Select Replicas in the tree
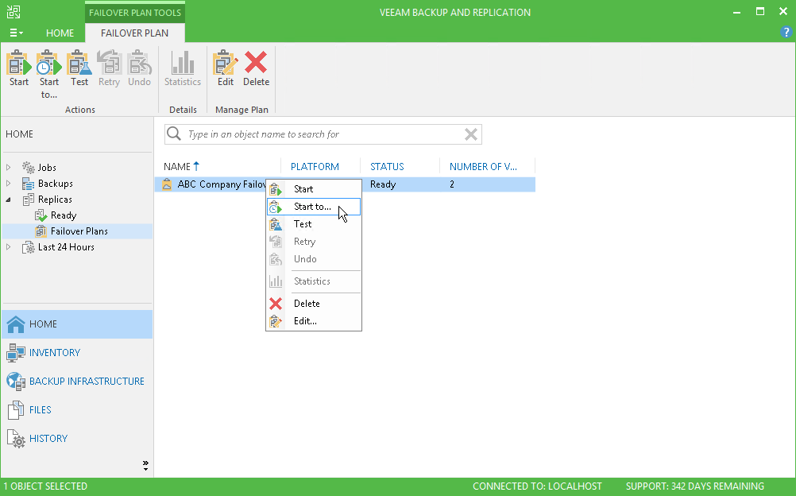This screenshot has height=496, width=796. (55, 200)
